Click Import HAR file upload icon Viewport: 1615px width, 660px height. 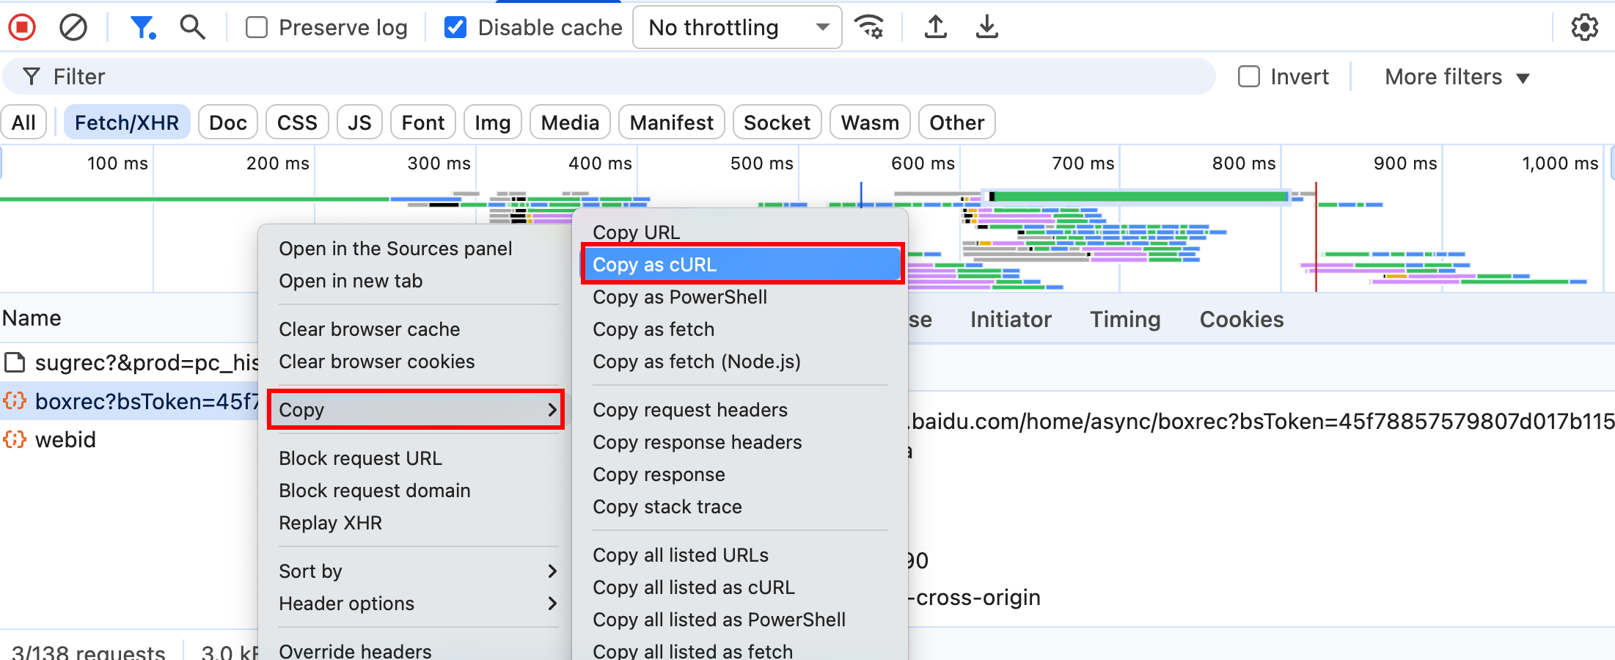click(935, 28)
